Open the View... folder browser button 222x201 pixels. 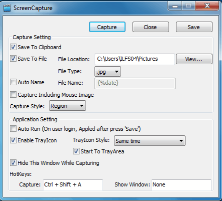click(194, 59)
